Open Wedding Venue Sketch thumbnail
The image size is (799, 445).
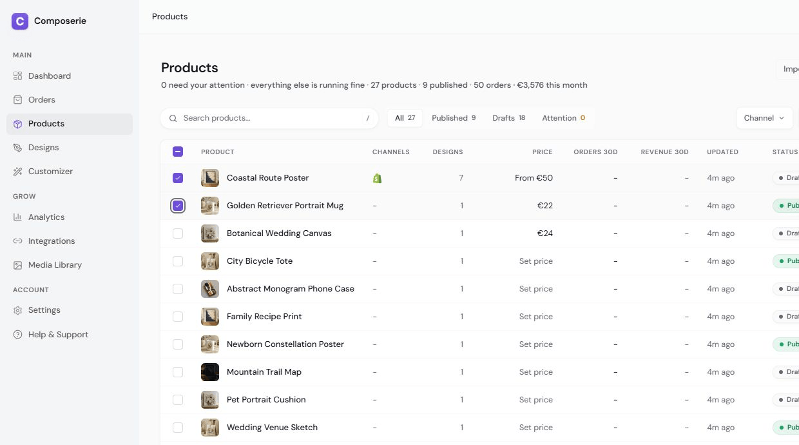coord(210,428)
